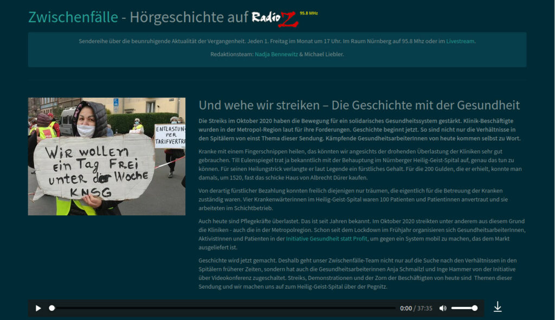Go to the Zwischenfälle home title
555x320 pixels.
click(x=73, y=17)
